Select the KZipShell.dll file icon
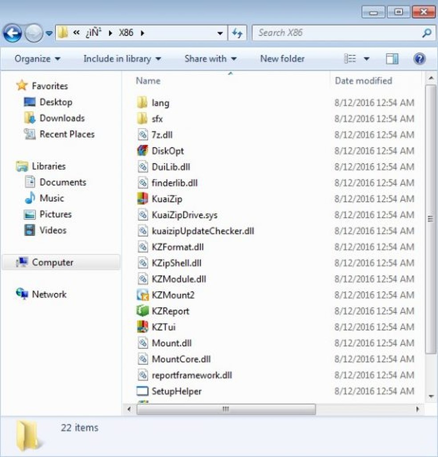The width and height of the screenshot is (438, 457). 142,263
